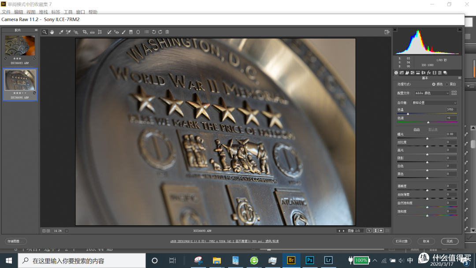Select the Red Eye Removal tool
Image resolution: width=476 pixels, height=268 pixels.
tap(116, 32)
